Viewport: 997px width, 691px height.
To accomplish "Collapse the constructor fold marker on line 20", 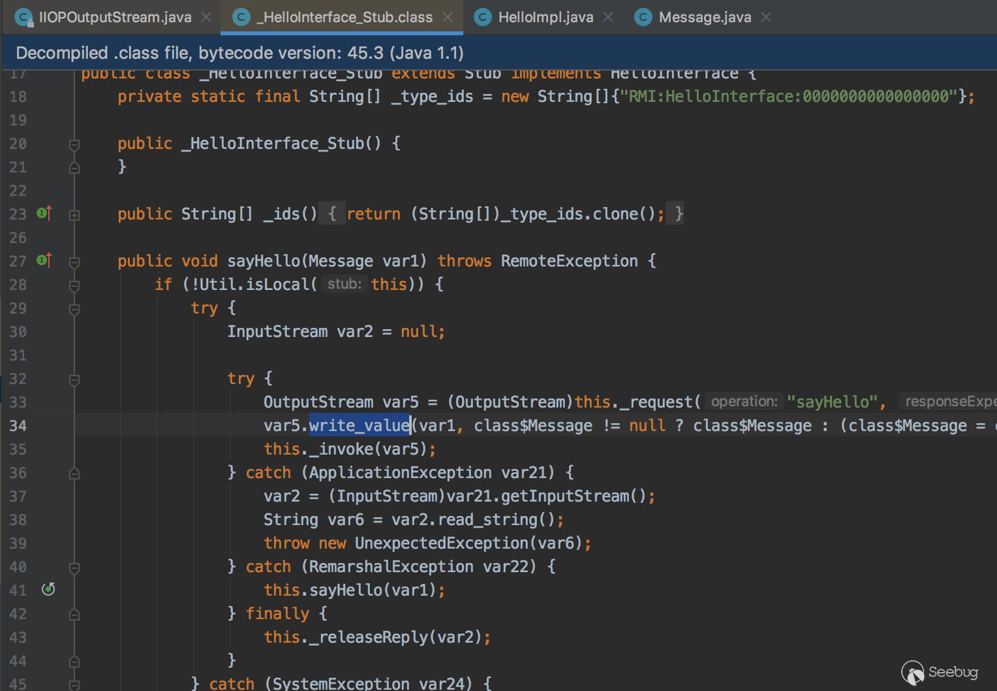I will point(74,144).
